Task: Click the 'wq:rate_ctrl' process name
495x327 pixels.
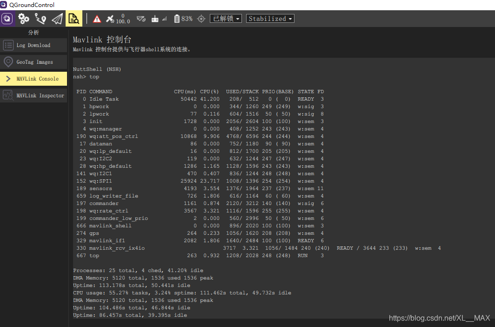Action: (108, 211)
